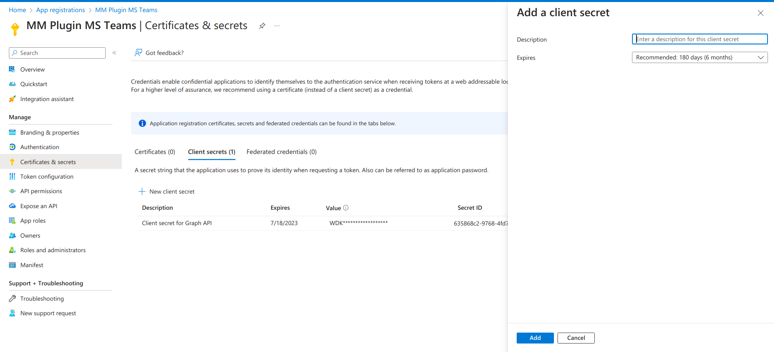Switch to the Certificates (0) tab

tap(155, 152)
